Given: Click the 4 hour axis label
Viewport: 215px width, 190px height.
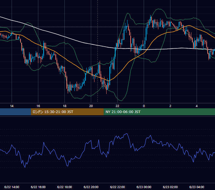Looking at the screenshot, I should [x=197, y=106].
